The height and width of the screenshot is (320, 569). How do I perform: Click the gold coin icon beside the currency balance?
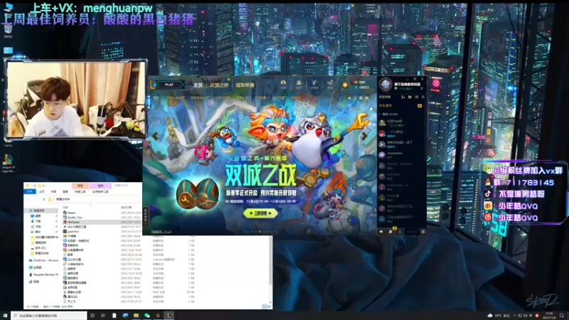pyautogui.click(x=345, y=85)
